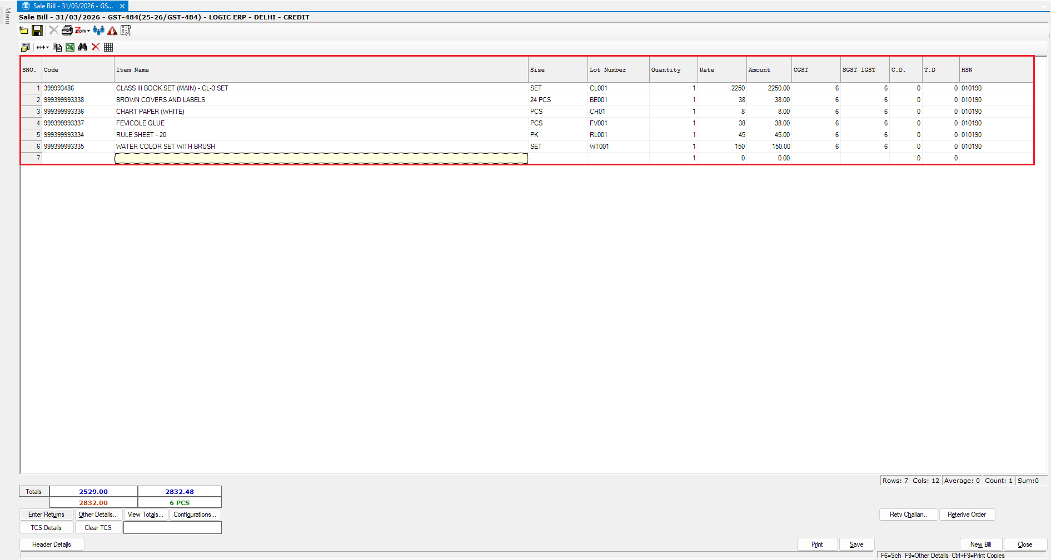
Task: Export grid using the green Excel icon
Action: pos(70,47)
